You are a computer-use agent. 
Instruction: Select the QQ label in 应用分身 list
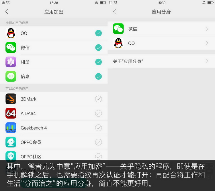(x=131, y=43)
